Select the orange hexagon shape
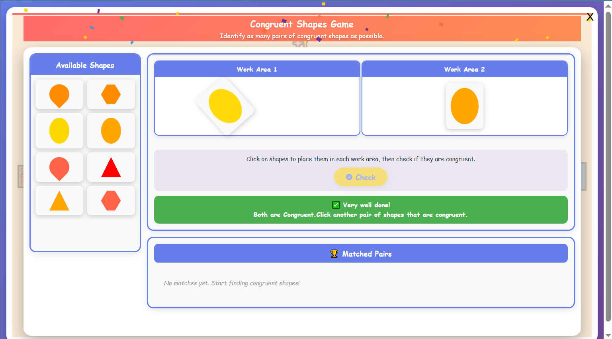 (111, 94)
